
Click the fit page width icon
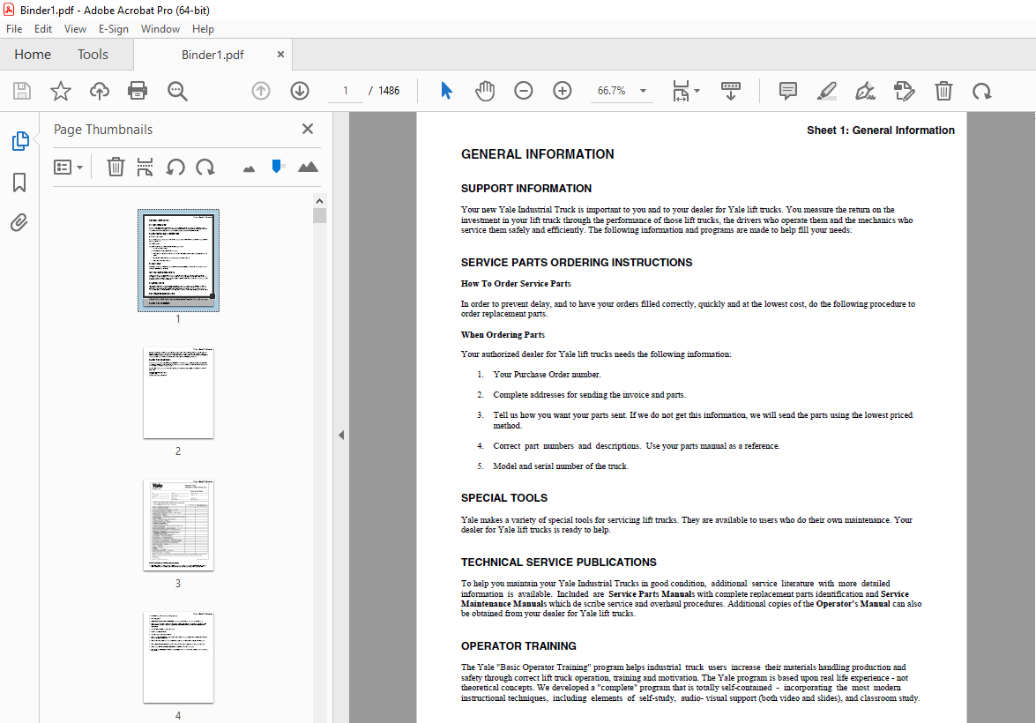681,91
